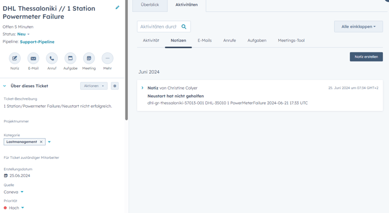Open the Support-Pipeline link
The width and height of the screenshot is (389, 213).
click(x=37, y=42)
